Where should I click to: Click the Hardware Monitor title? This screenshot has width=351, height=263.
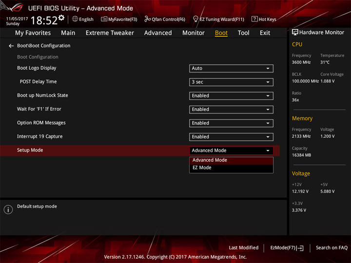click(x=321, y=33)
